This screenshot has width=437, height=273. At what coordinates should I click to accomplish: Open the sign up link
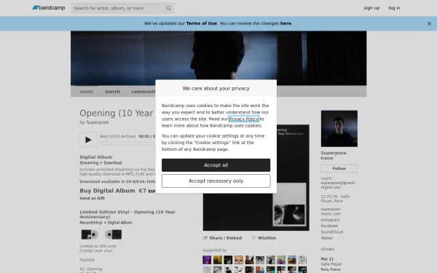tap(371, 8)
